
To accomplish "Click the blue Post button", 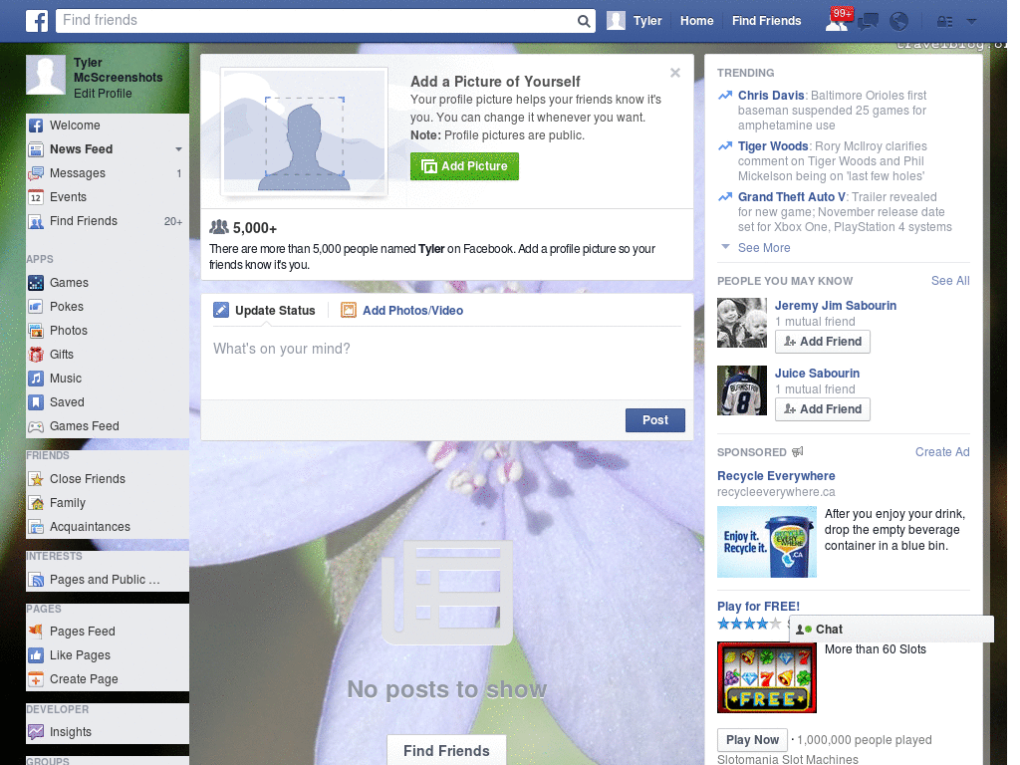I will [x=655, y=420].
